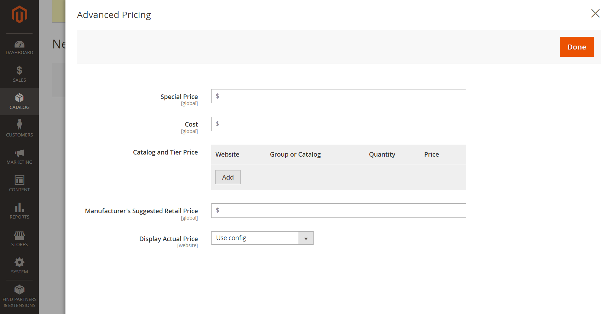Viewport: 612px width, 314px height.
Task: Add a new tier price row
Action: [228, 177]
